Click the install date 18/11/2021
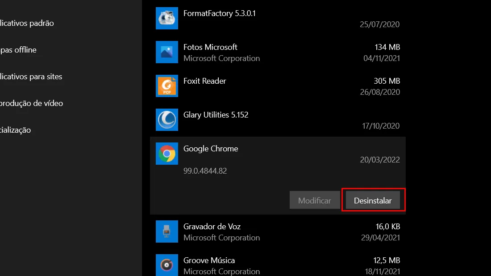 tap(383, 272)
